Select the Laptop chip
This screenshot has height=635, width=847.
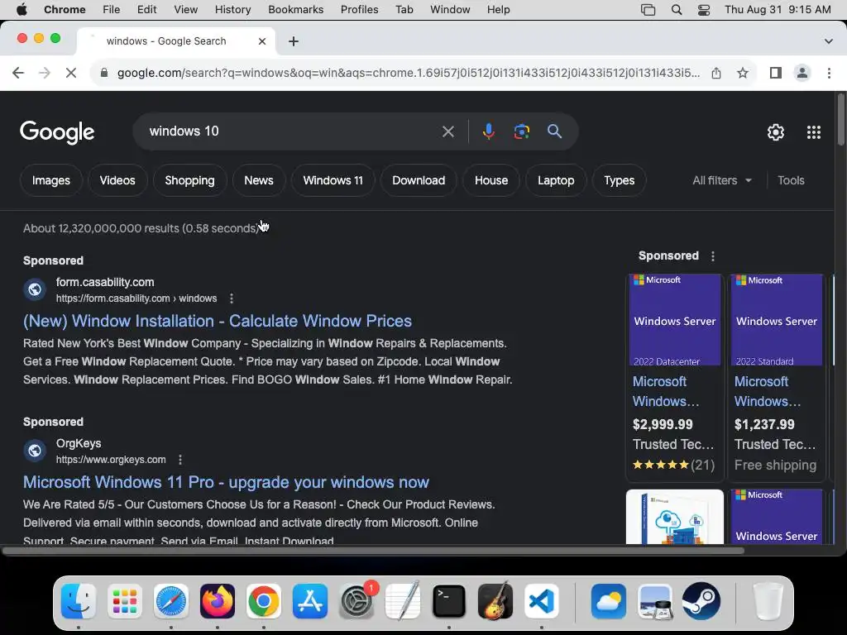(x=556, y=180)
